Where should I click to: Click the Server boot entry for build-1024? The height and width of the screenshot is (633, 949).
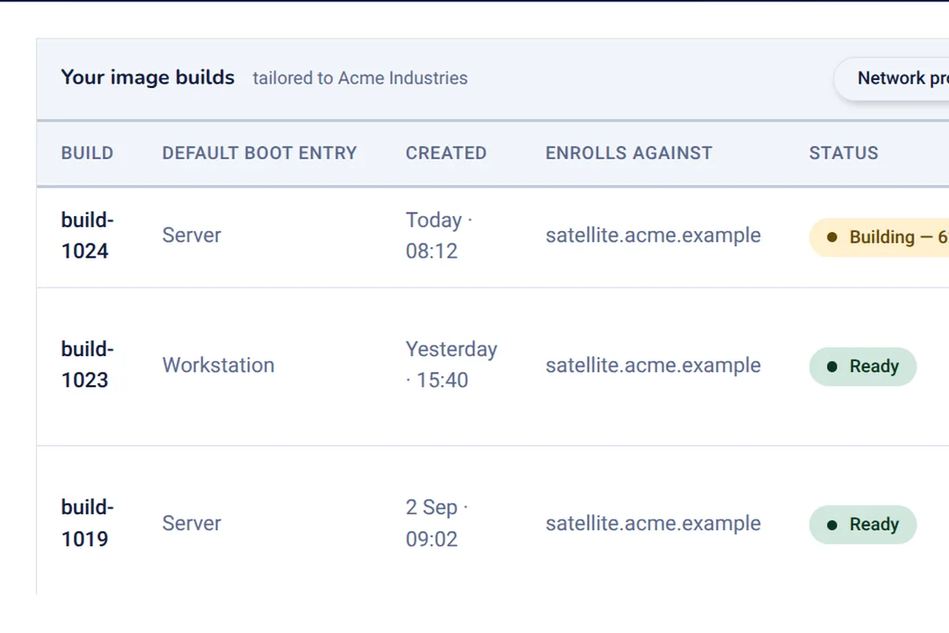192,235
